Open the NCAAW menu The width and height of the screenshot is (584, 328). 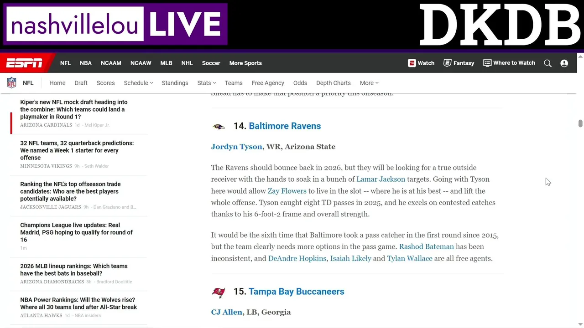[141, 63]
